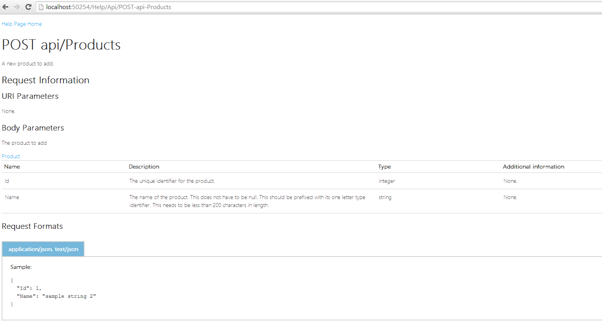This screenshot has height=322, width=602.
Task: Select the application/json, text/json tab
Action: [x=43, y=249]
